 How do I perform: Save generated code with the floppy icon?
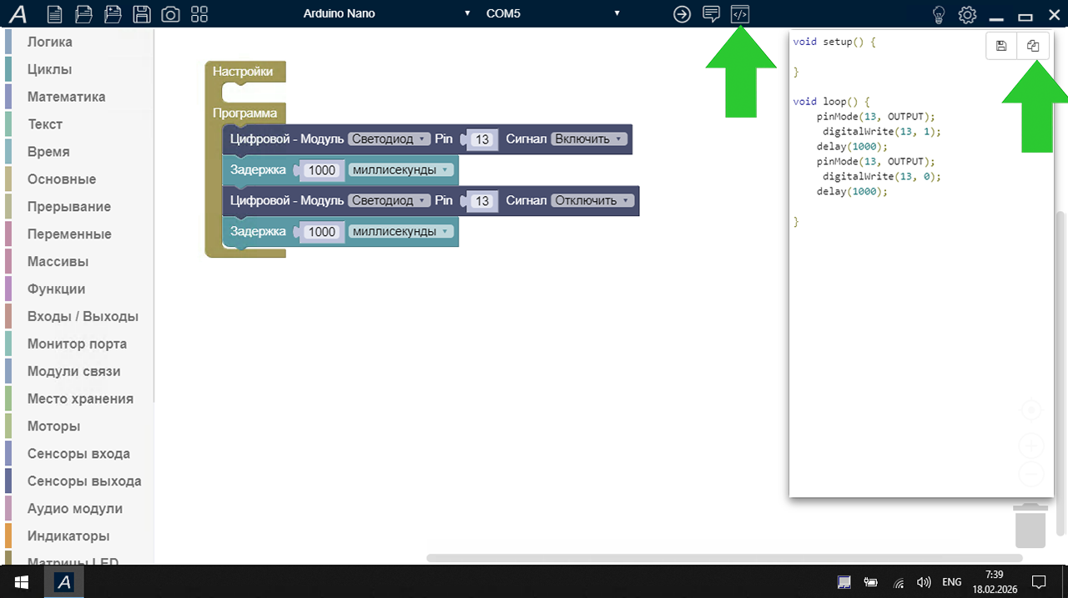click(1001, 46)
